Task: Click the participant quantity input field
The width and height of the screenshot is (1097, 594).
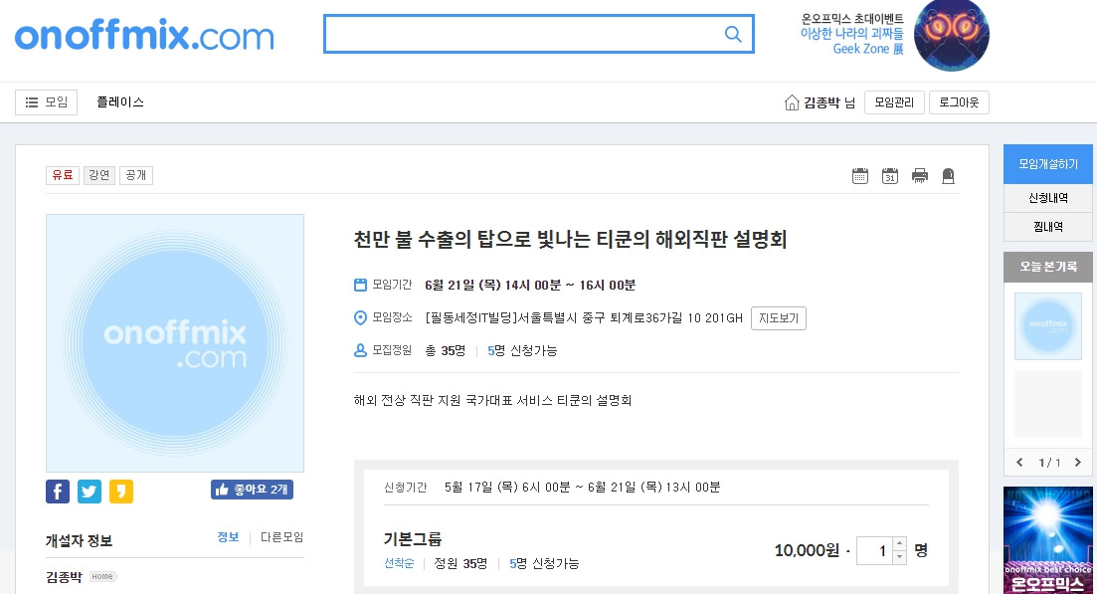Action: 874,551
